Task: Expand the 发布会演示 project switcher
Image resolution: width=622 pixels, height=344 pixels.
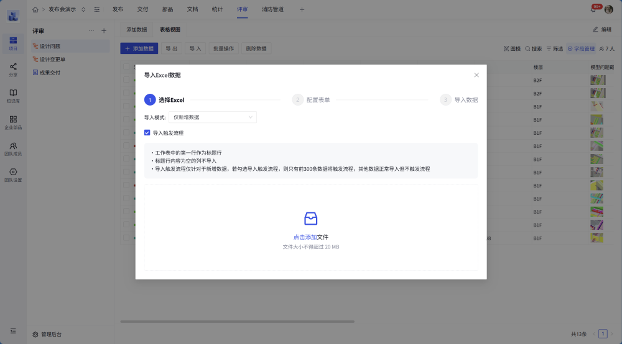Action: (83, 9)
